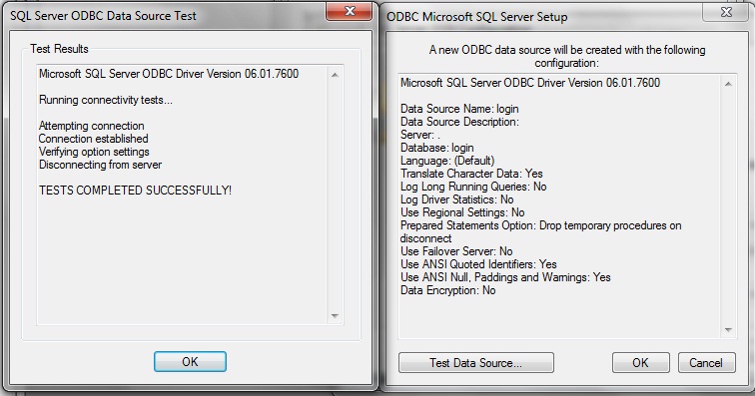Click the 'Language: (Default)' line

click(447, 161)
